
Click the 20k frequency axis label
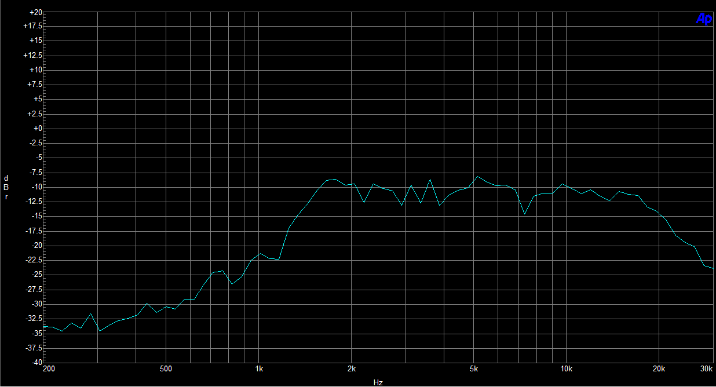[659, 368]
